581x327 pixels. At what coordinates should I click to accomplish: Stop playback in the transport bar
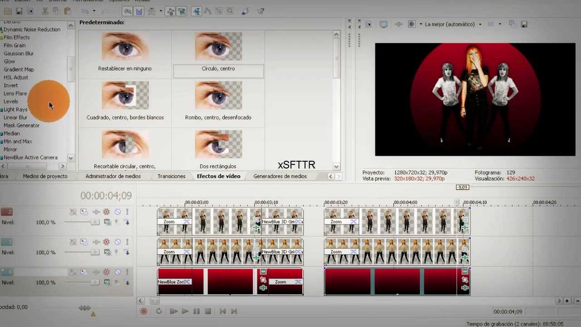click(208, 311)
